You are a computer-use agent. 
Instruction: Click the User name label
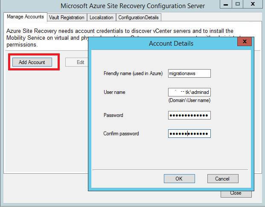[x=114, y=92]
